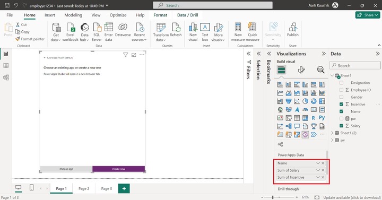Image resolution: width=382 pixels, height=200 pixels.
Task: Select the Power Automate visual
Action: tap(314, 134)
